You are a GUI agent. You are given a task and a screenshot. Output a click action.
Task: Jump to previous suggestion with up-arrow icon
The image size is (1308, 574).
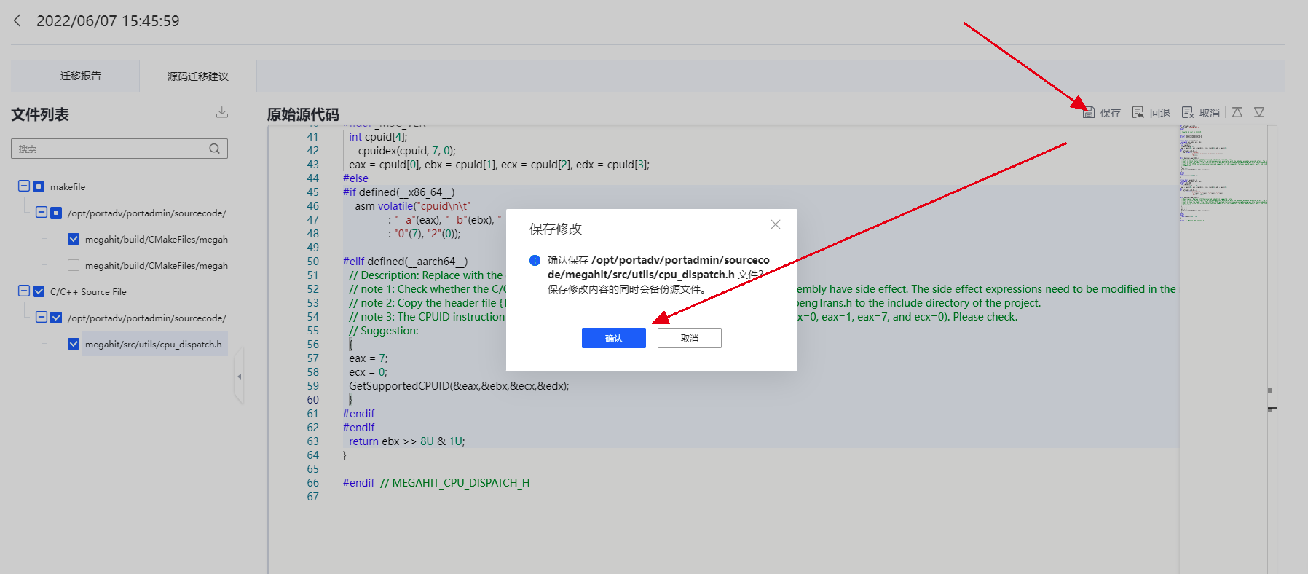(1237, 112)
